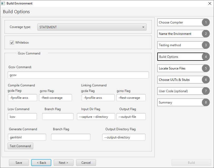Focus the Output Directory Flag field
This screenshot has width=214, height=168.
[x=124, y=137]
